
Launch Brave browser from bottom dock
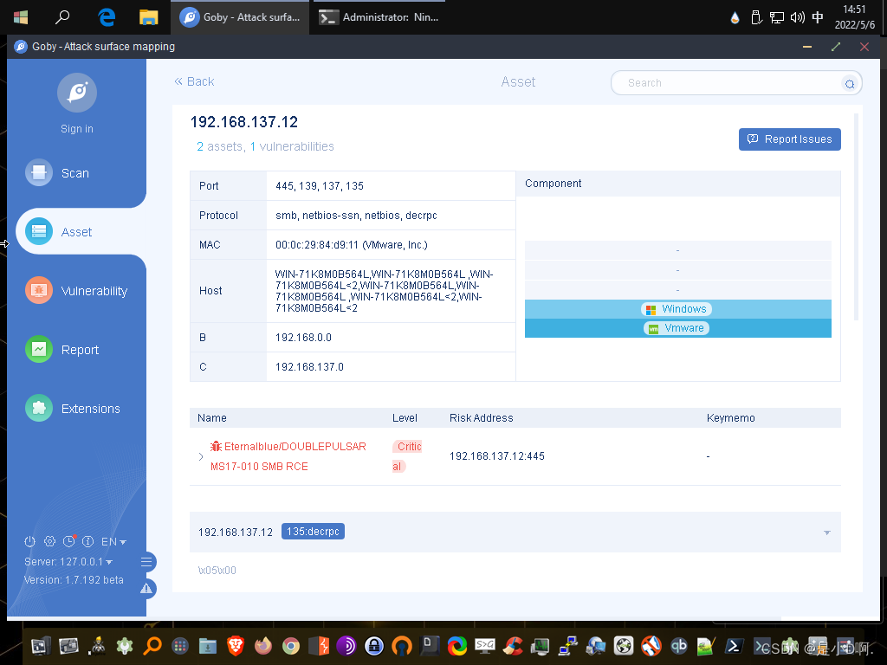[x=236, y=645]
